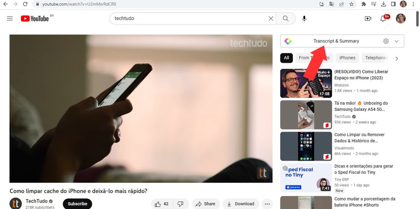Image resolution: width=420 pixels, height=209 pixels.
Task: Open the three-dot more actions button
Action: pos(267,204)
